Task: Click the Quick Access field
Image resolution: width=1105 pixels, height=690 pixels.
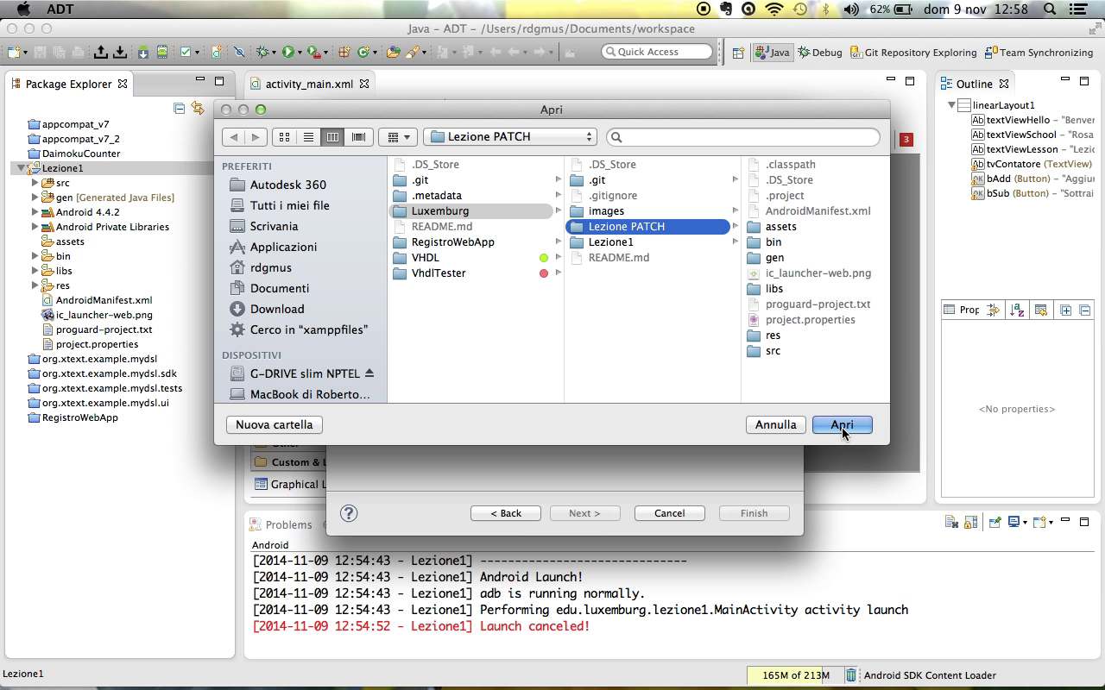Action: click(x=657, y=52)
